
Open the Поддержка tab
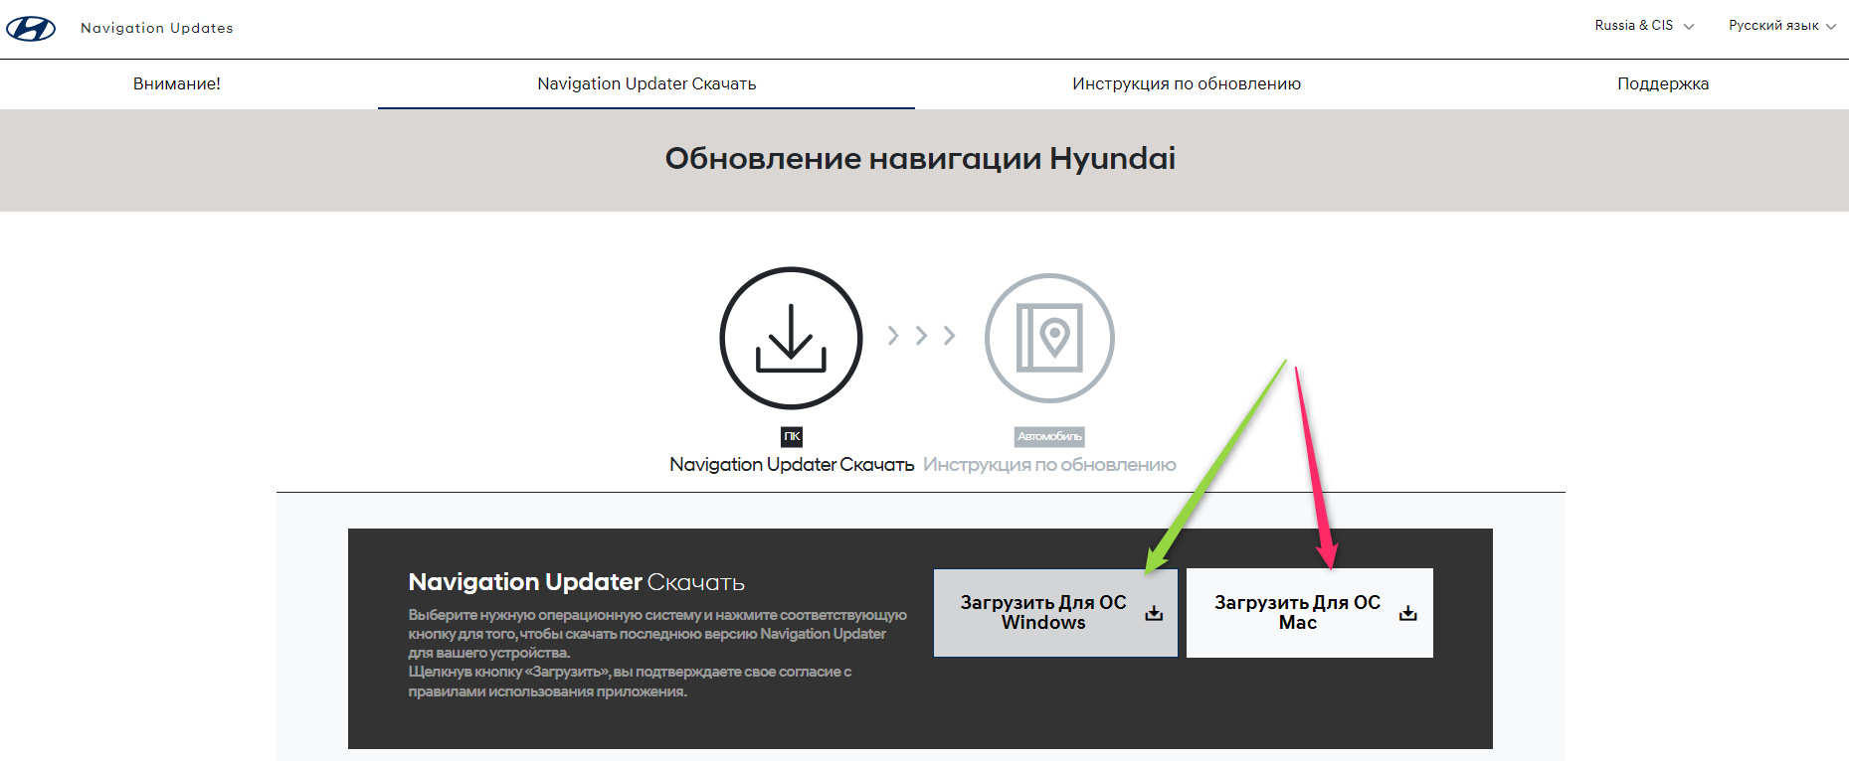pos(1663,84)
